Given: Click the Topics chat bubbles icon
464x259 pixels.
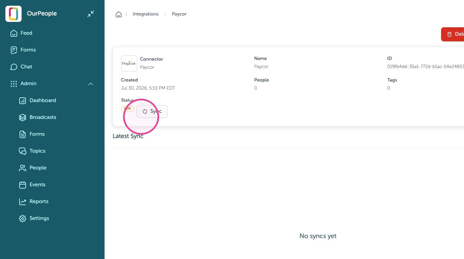Looking at the screenshot, I should pyautogui.click(x=23, y=151).
